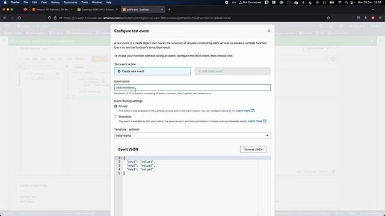Open Spotlight search in menu bar
This screenshot has width=385, height=216.
[346, 2]
